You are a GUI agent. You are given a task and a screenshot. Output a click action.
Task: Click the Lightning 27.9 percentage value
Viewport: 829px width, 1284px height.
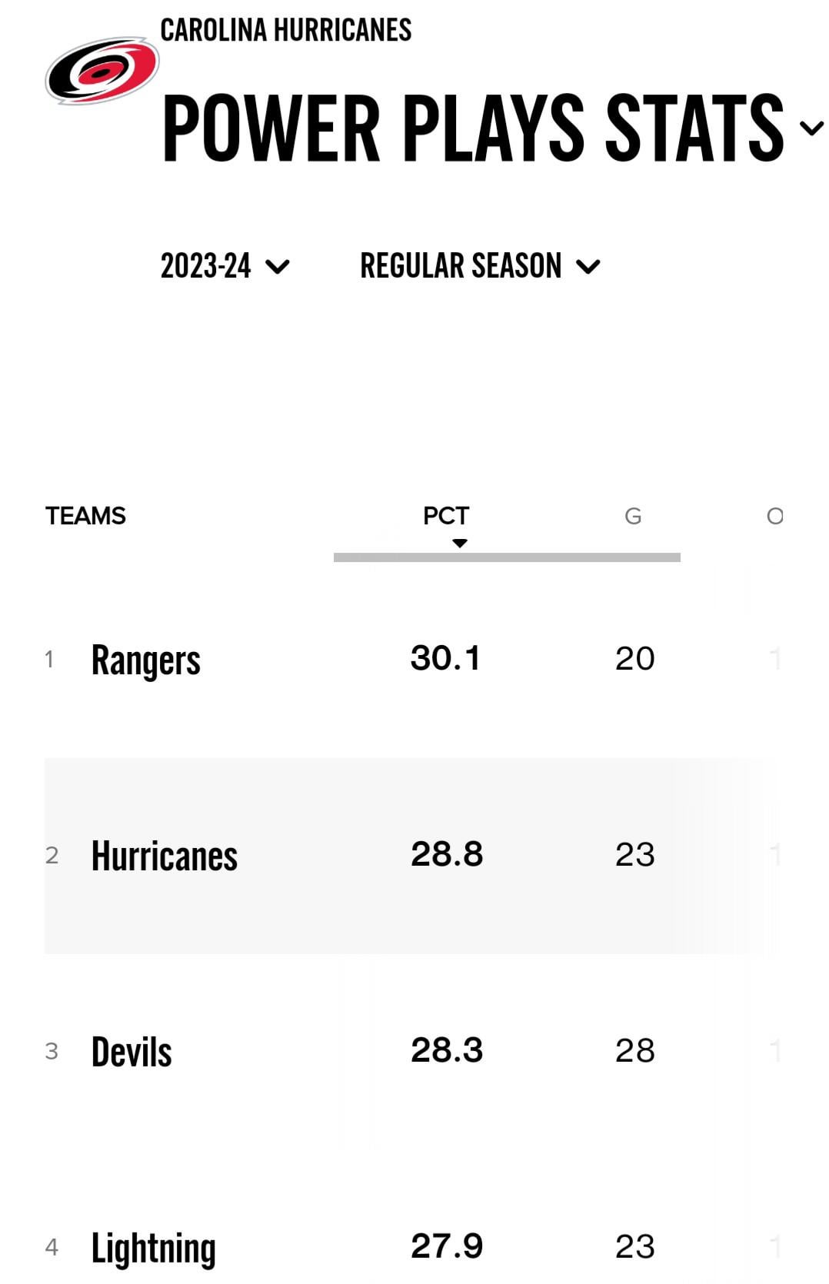447,1246
